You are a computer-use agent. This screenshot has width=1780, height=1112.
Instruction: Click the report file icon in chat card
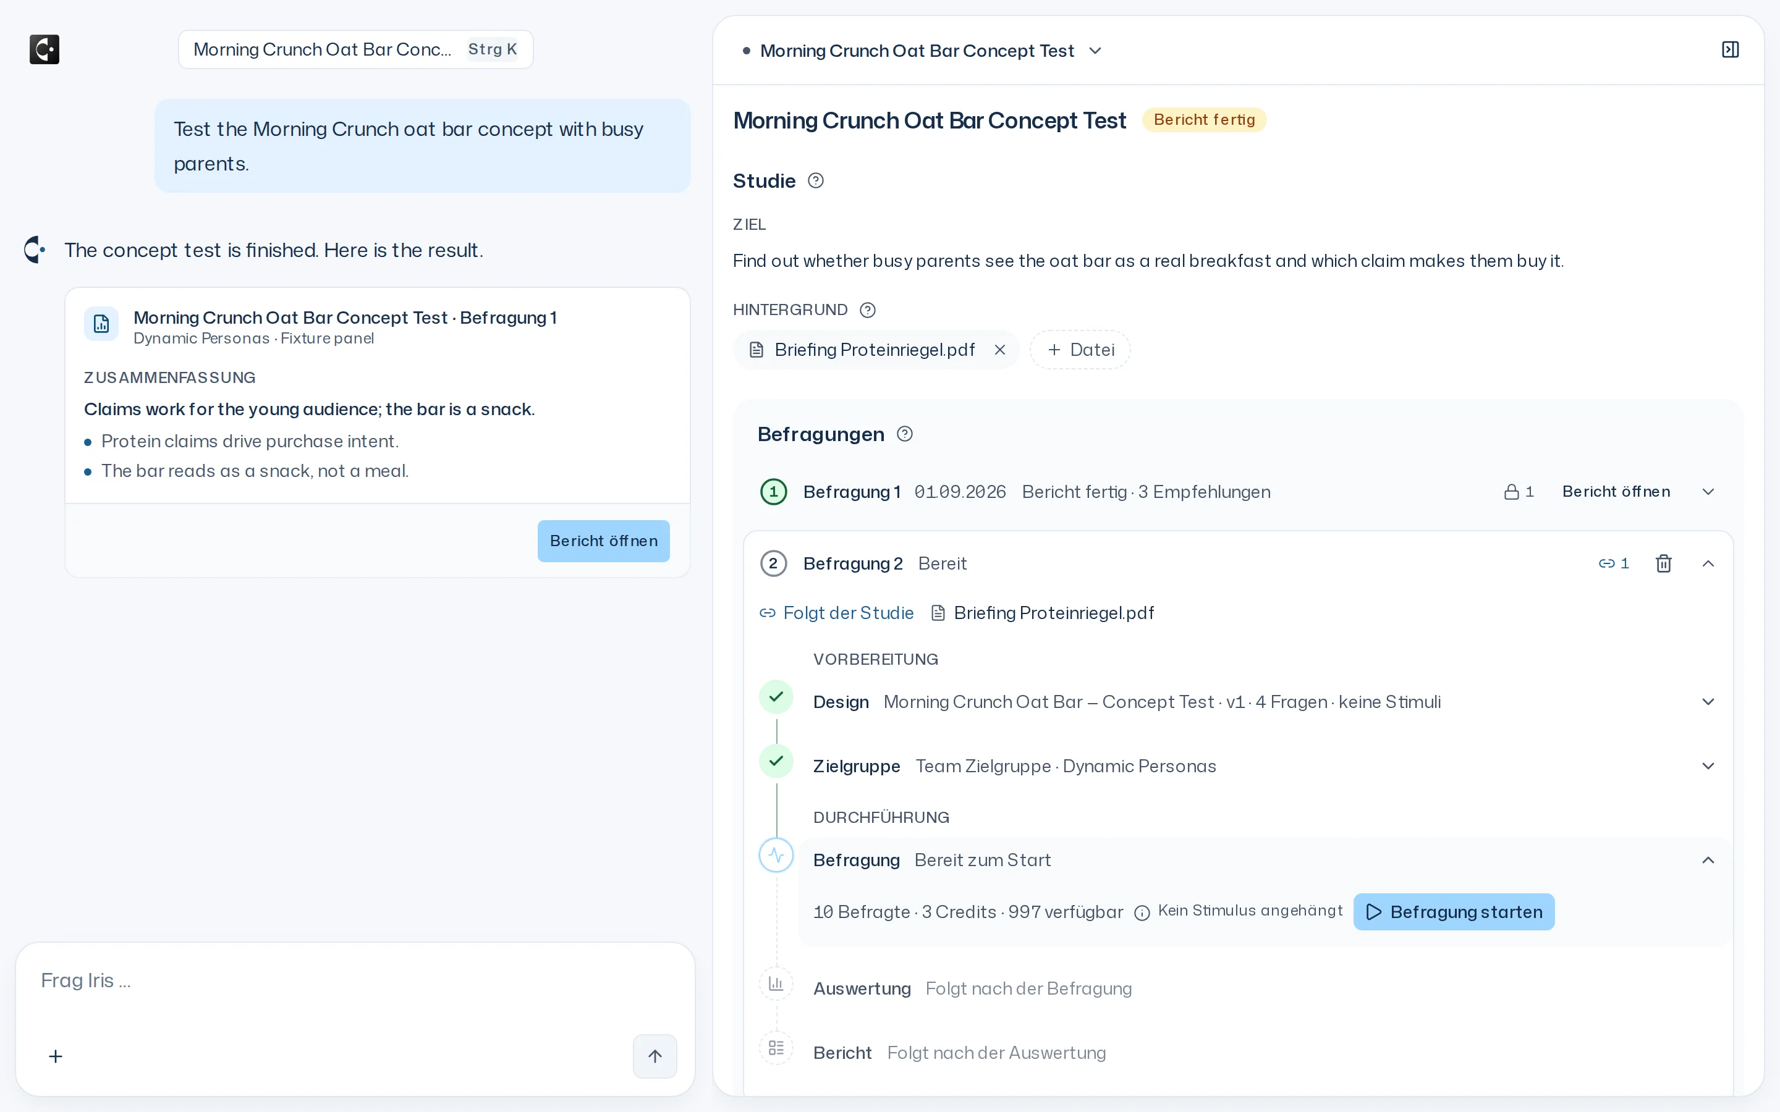click(x=101, y=324)
